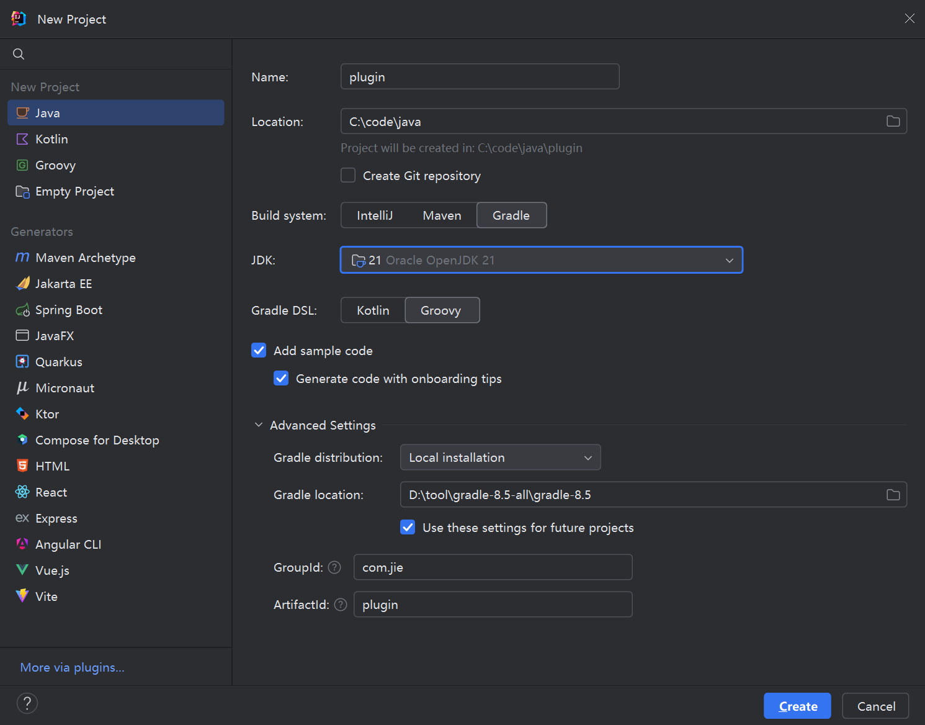Click the Kotlin logo icon
Image resolution: width=925 pixels, height=725 pixels.
[22, 139]
